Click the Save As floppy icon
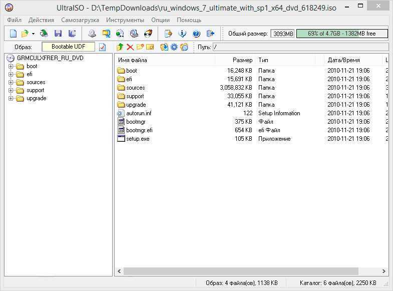 (x=72, y=34)
